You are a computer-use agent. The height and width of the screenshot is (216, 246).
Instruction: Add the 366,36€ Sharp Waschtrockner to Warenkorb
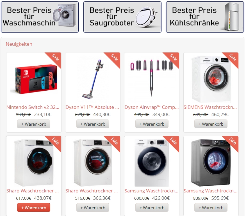click(93, 208)
